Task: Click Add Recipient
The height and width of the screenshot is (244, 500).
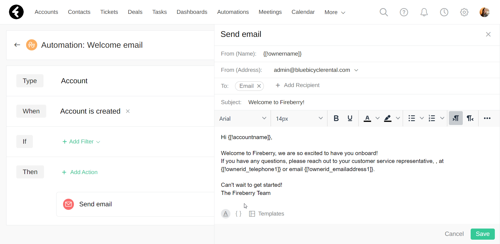Action: [x=298, y=85]
